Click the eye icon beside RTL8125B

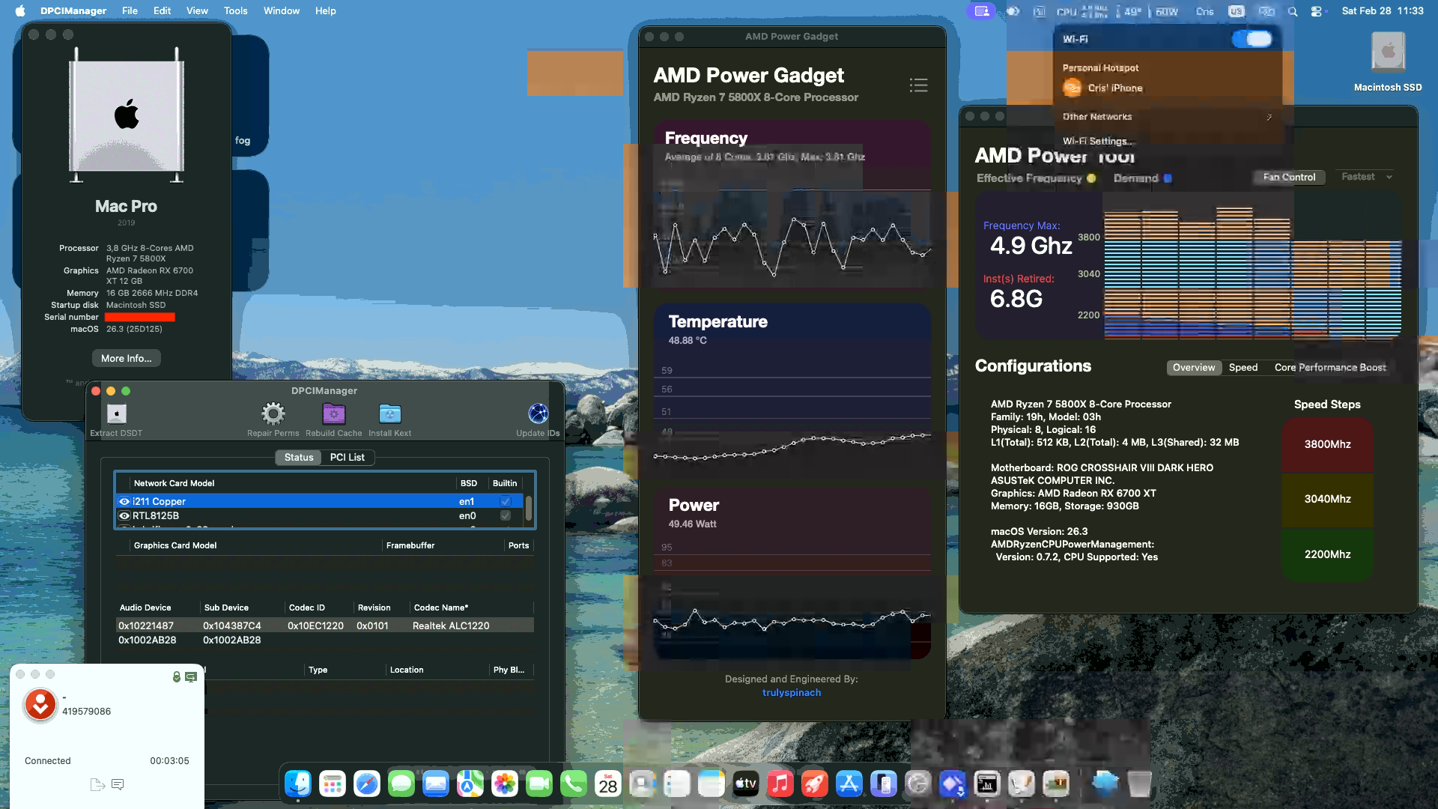coord(124,515)
